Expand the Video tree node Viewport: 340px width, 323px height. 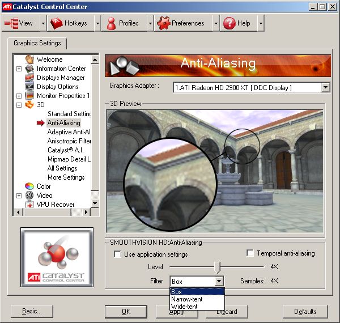pyautogui.click(x=19, y=195)
